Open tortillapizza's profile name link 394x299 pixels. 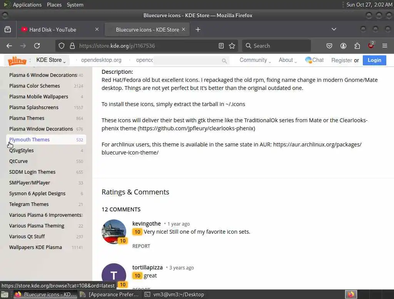pos(147,267)
